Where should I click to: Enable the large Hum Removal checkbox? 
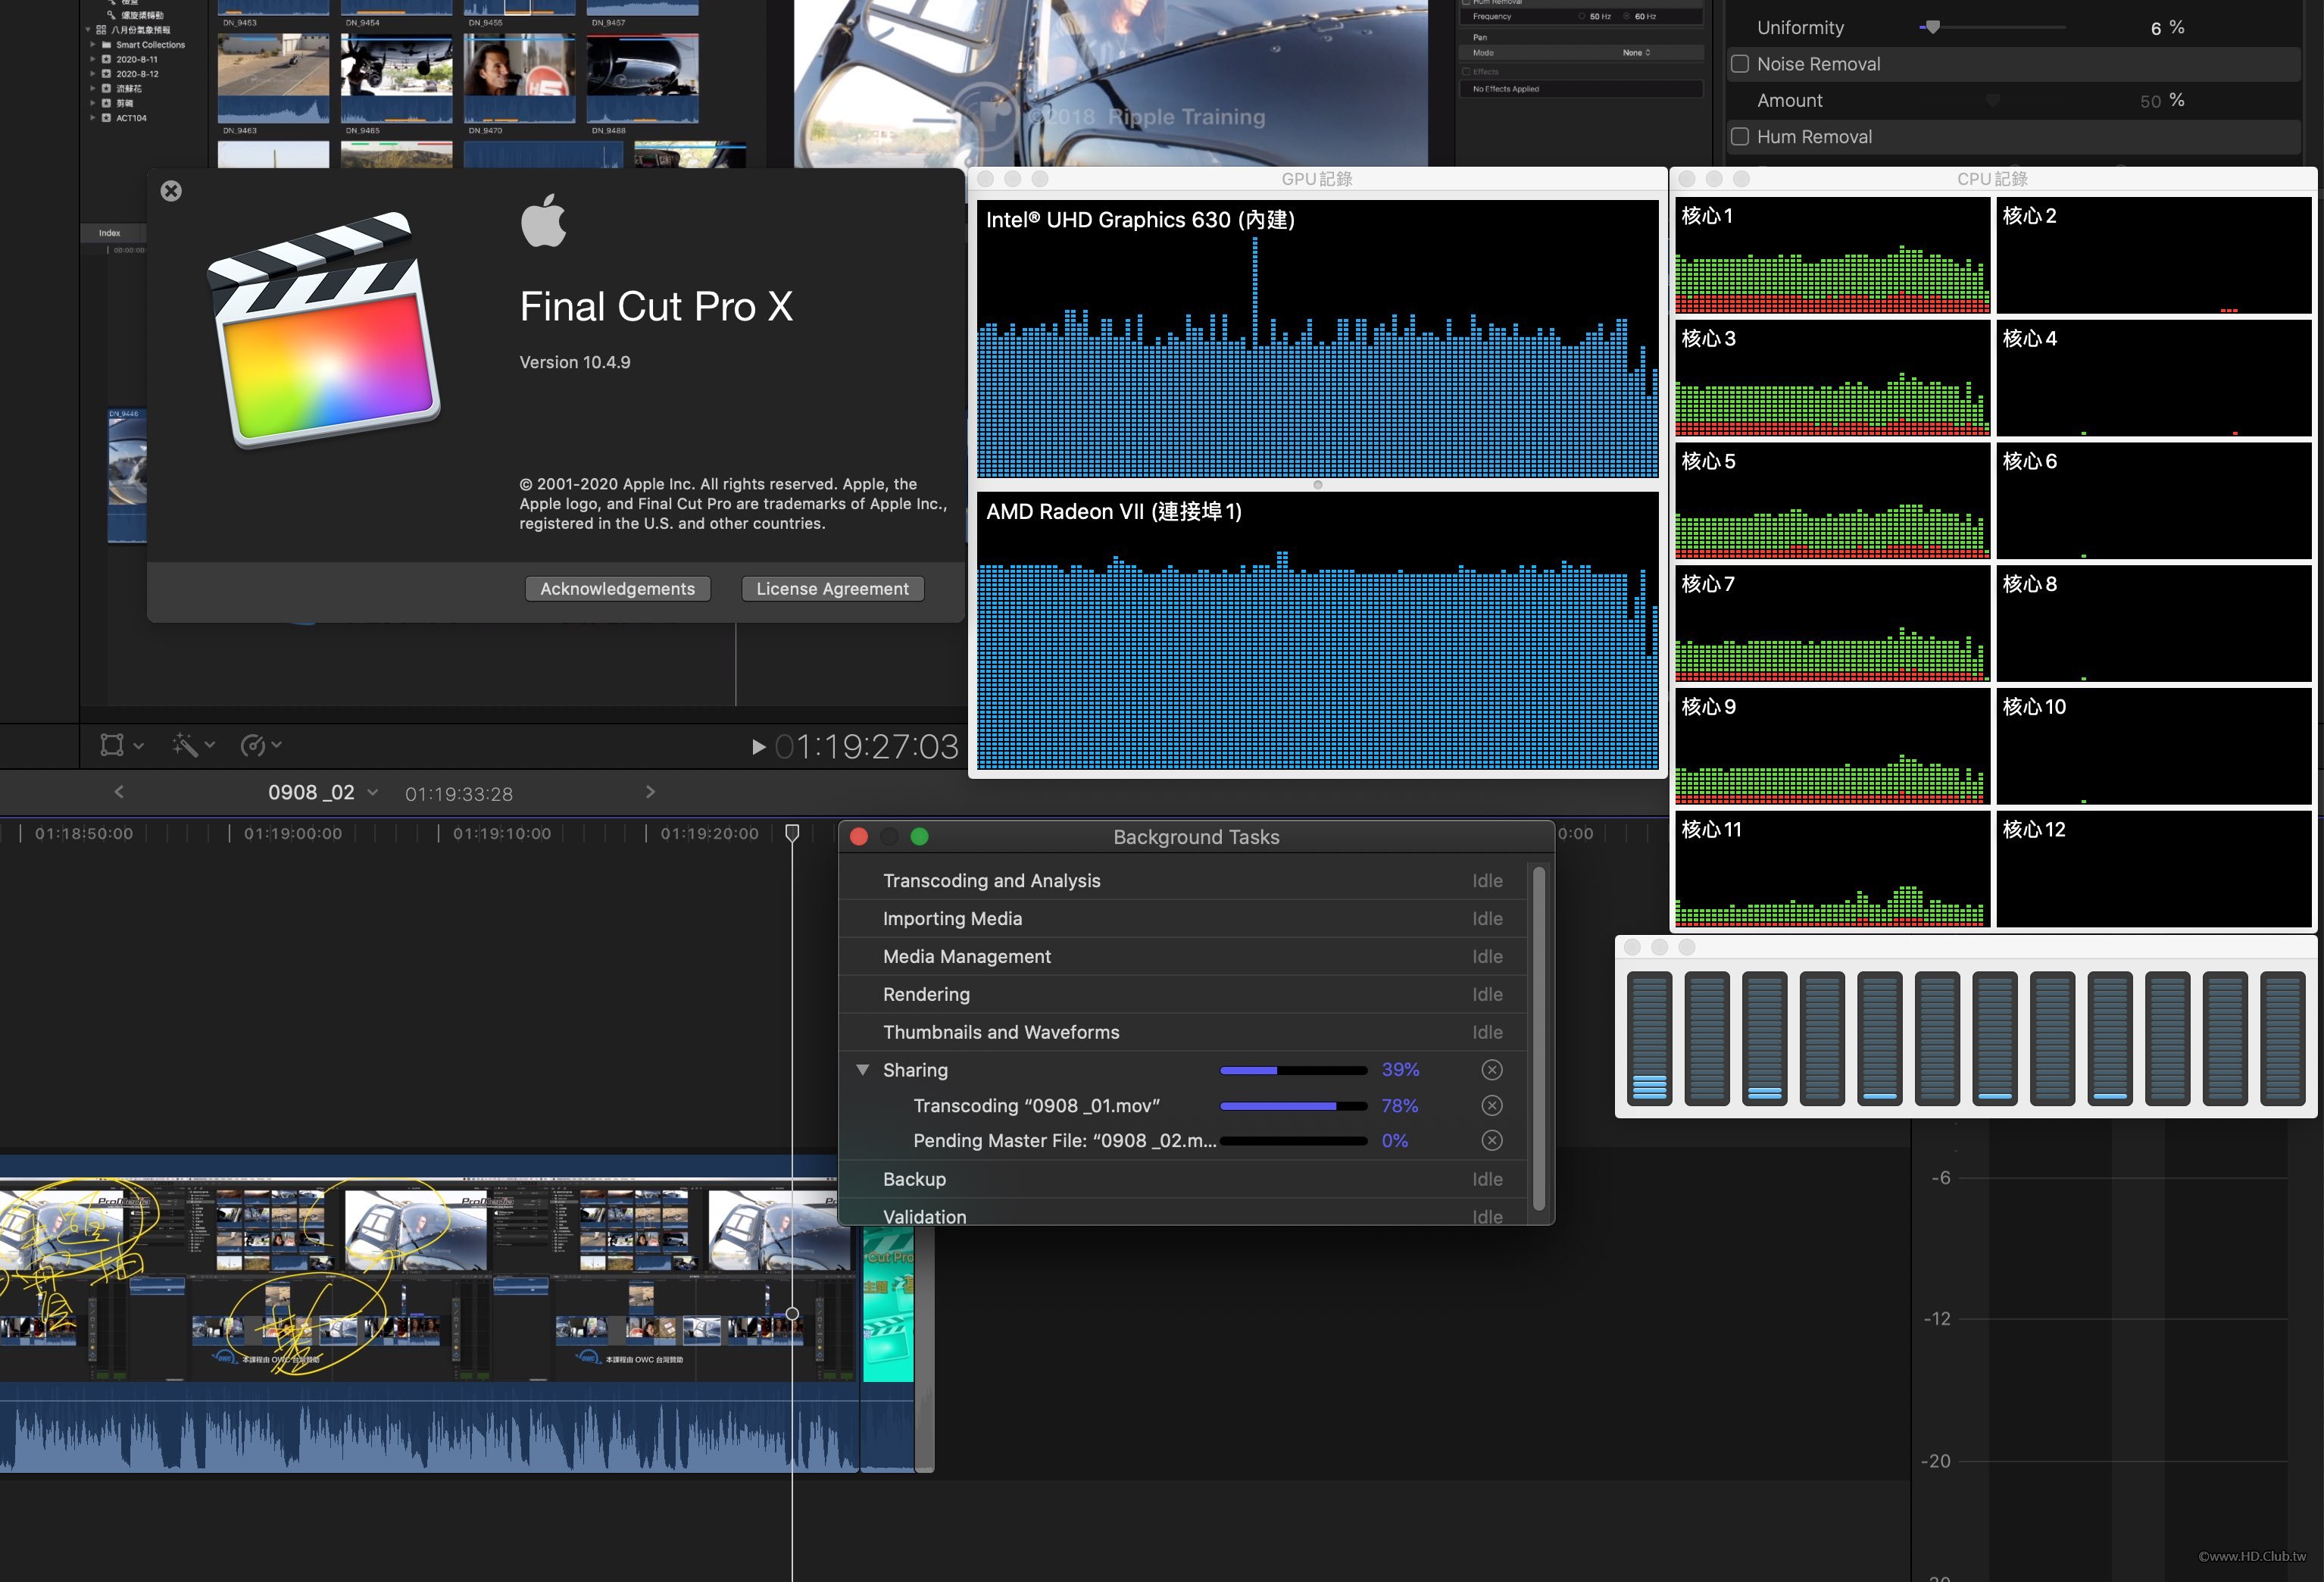(1740, 137)
